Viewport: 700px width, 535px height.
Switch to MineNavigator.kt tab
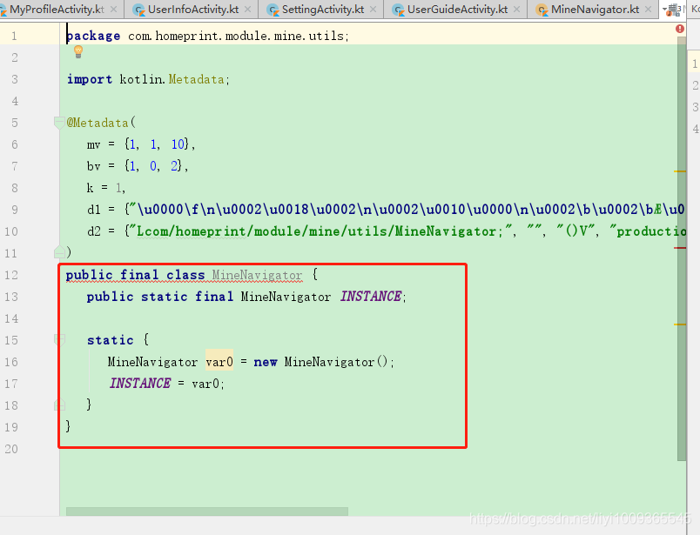click(x=595, y=9)
